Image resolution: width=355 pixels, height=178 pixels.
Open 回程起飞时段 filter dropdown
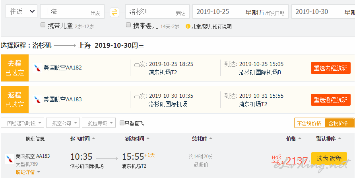(22, 123)
